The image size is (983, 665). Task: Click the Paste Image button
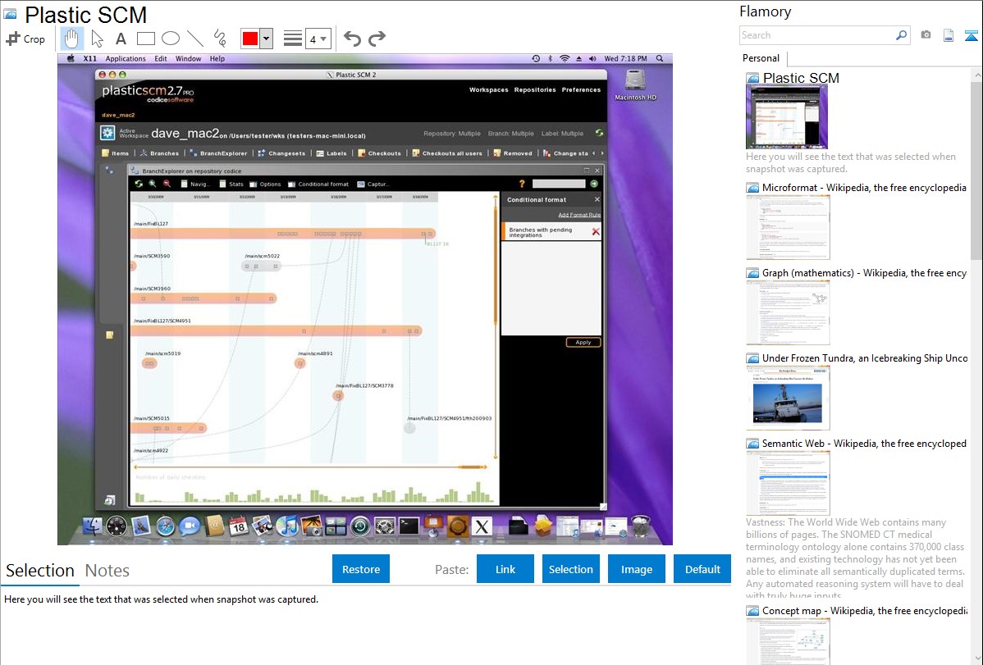(x=636, y=569)
